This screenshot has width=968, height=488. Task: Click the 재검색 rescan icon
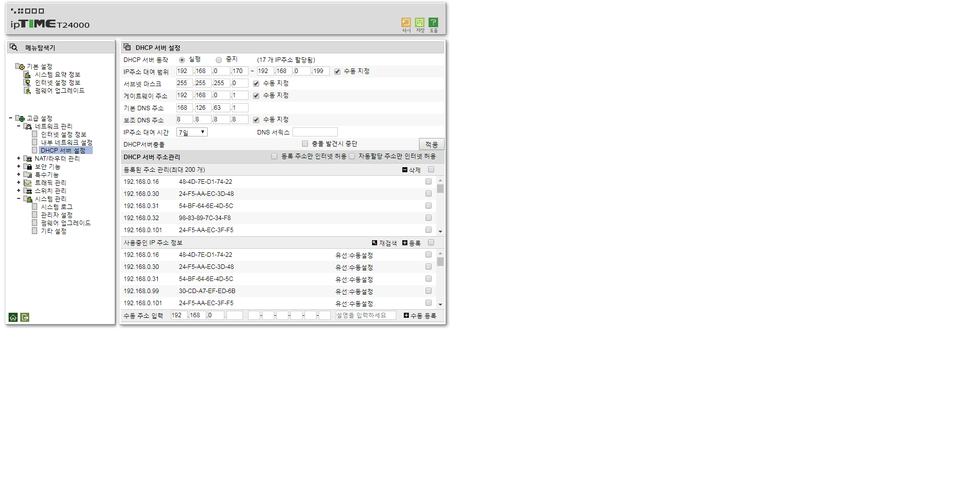click(x=375, y=243)
